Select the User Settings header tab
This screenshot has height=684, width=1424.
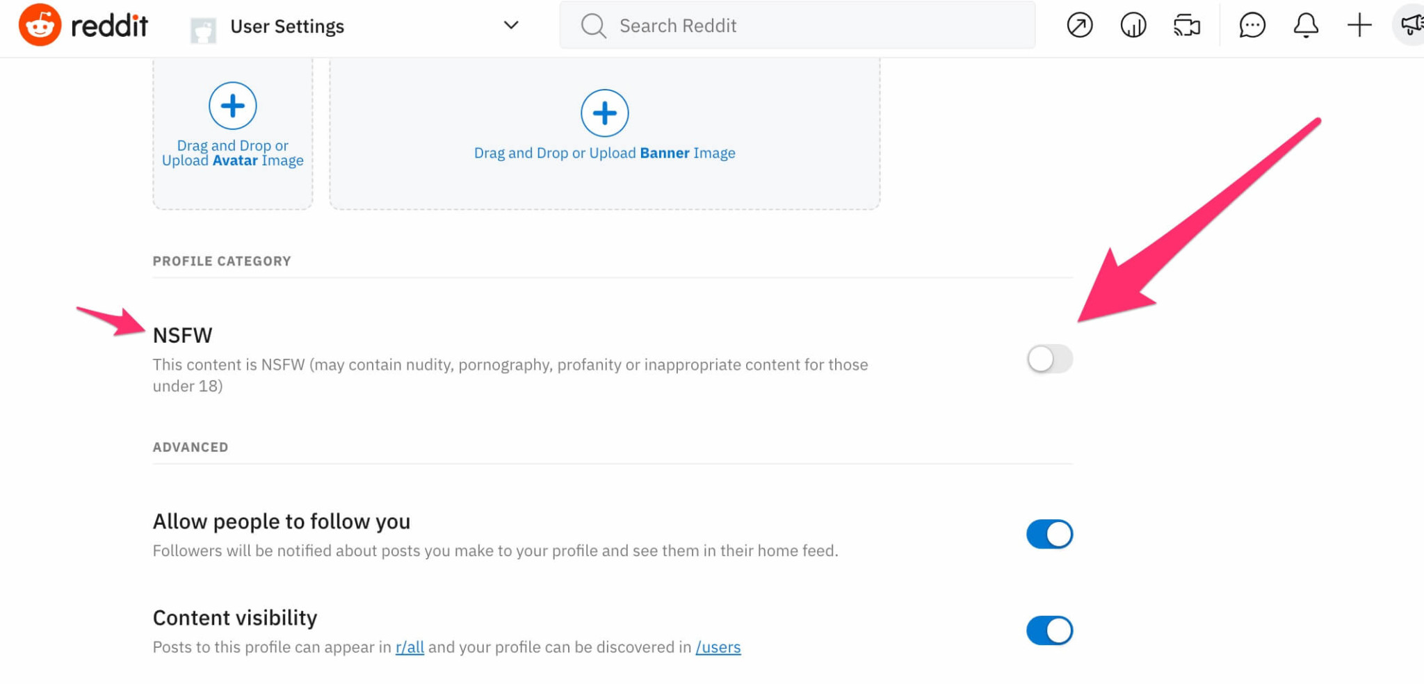point(287,26)
